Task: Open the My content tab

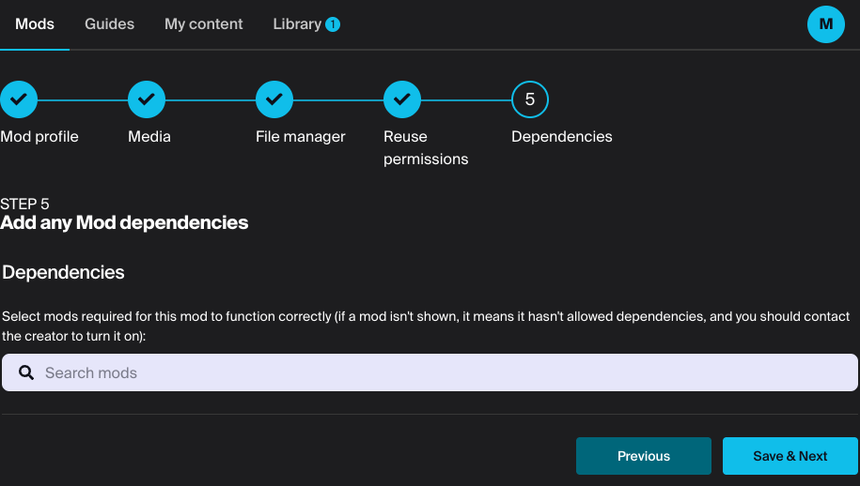Action: (x=203, y=24)
